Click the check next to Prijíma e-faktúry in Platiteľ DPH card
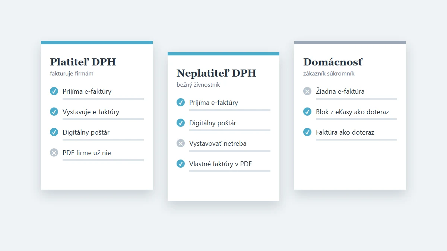Image resolution: width=447 pixels, height=251 pixels. point(54,91)
